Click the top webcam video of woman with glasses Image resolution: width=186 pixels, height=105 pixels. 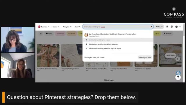(18, 40)
